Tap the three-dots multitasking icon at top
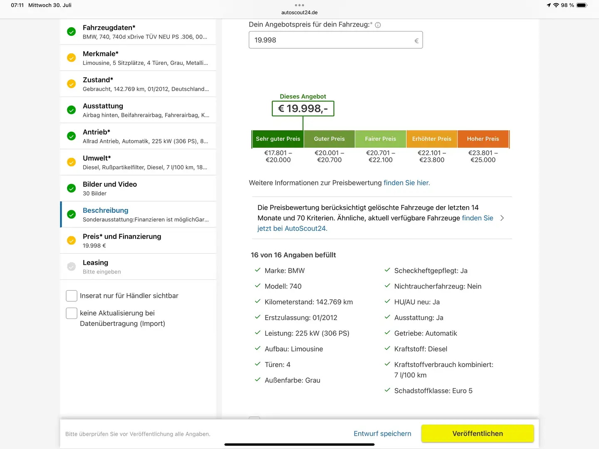Image resolution: width=599 pixels, height=449 pixels. pos(299,5)
